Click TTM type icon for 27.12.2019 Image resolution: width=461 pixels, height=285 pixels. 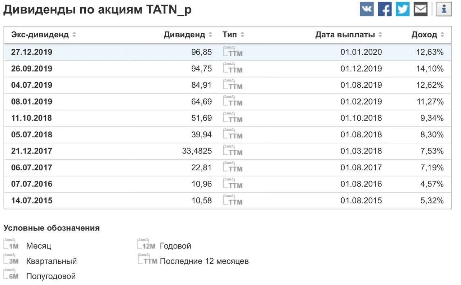click(233, 52)
